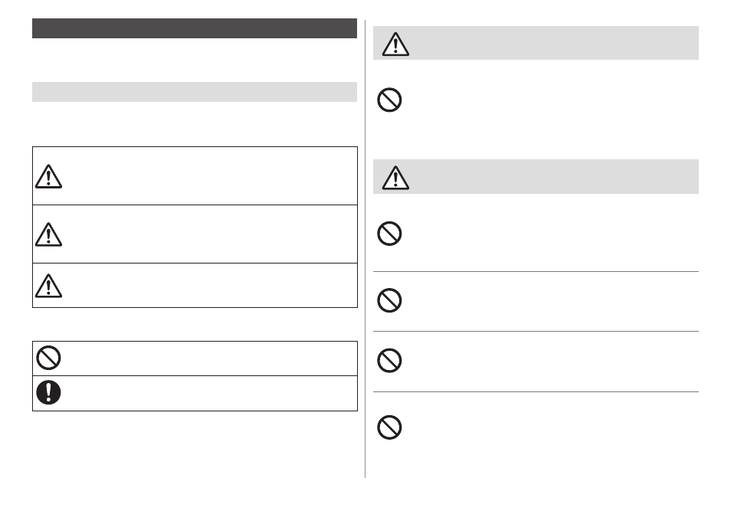The height and width of the screenshot is (514, 731).
Task: Click the warning triangle in the upper right gray banner
Action: click(x=395, y=44)
